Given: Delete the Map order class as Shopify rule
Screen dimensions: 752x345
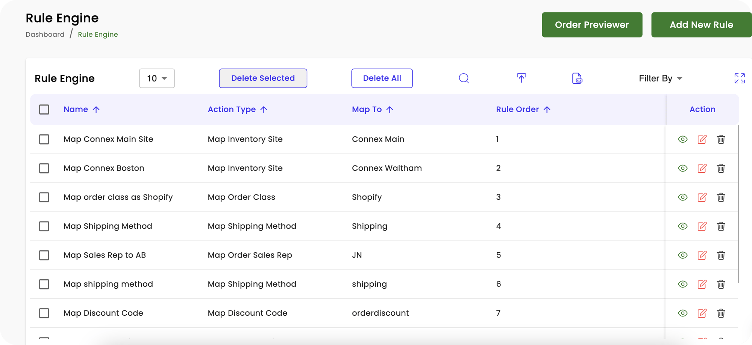Looking at the screenshot, I should point(721,197).
